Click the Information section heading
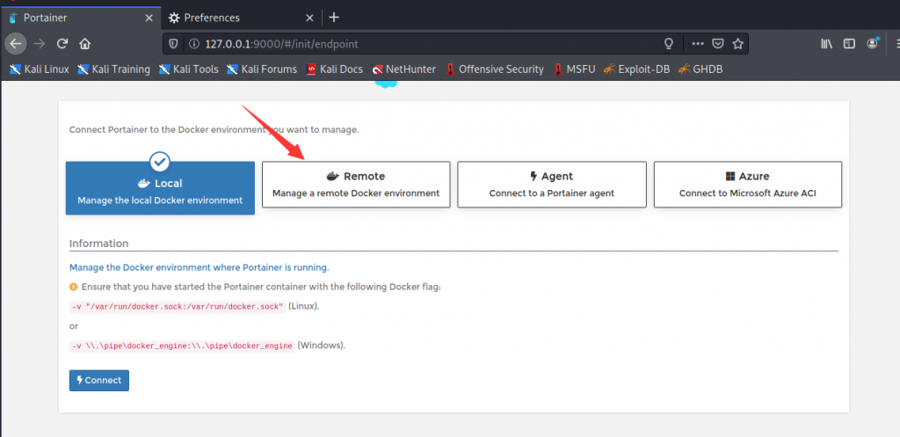900x437 pixels. pos(98,244)
